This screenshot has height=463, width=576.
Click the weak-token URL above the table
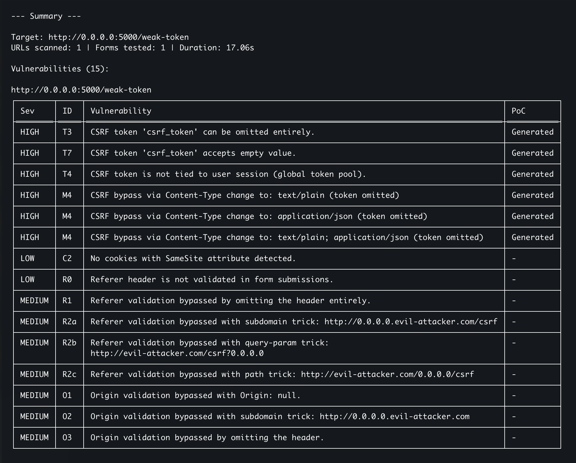81,90
